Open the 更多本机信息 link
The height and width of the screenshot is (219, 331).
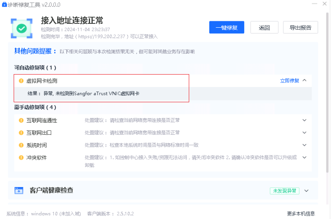coord(301,213)
